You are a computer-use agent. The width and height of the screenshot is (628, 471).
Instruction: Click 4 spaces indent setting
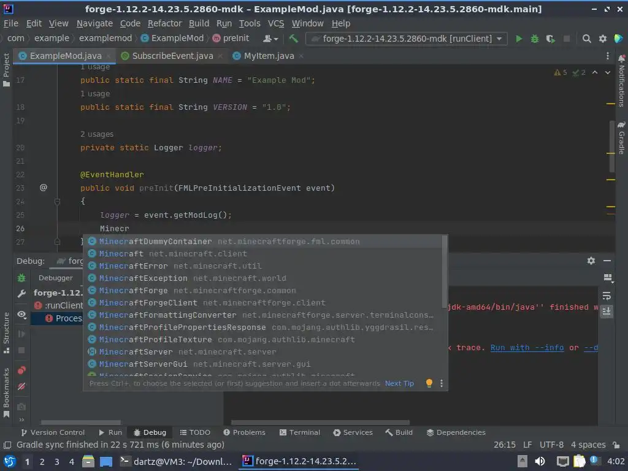[588, 445]
